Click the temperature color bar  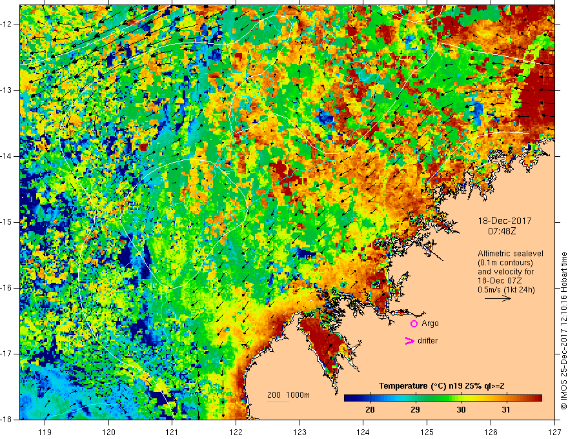point(443,398)
